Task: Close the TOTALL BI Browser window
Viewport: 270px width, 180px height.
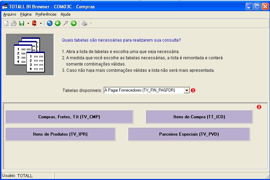Action: (265, 7)
